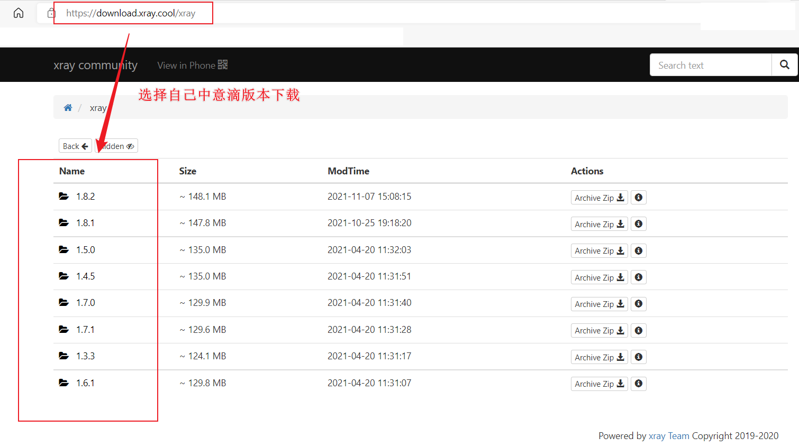Open folder 1.3.3
Viewport: 799px width, 447px height.
[x=85, y=356]
